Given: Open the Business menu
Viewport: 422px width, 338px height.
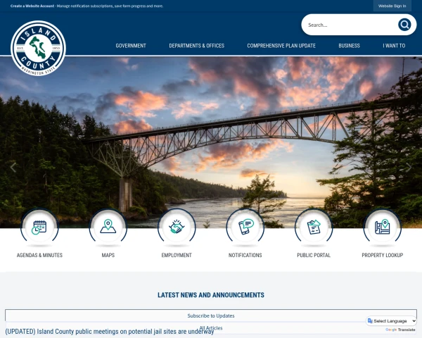Looking at the screenshot, I should [x=349, y=46].
